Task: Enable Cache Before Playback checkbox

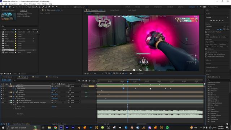Action: pos(206,32)
